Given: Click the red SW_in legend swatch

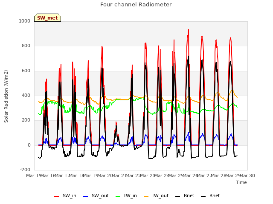Looking at the screenshot, I should pyautogui.click(x=56, y=196).
